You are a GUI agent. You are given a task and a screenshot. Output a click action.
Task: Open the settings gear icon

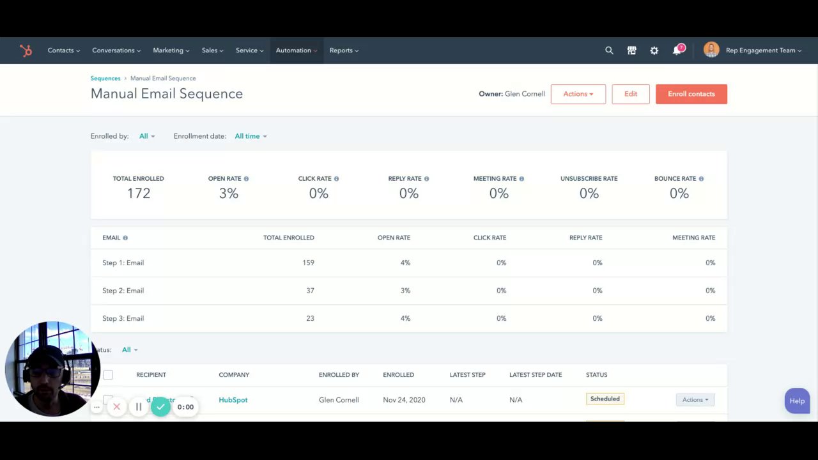coord(654,50)
